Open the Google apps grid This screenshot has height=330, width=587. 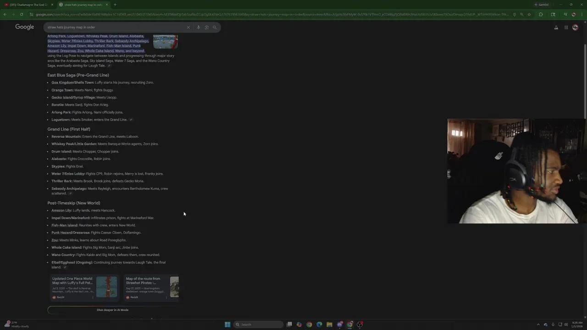(x=566, y=27)
